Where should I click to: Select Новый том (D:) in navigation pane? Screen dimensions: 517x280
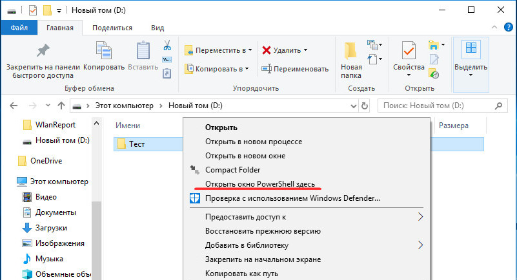56,140
